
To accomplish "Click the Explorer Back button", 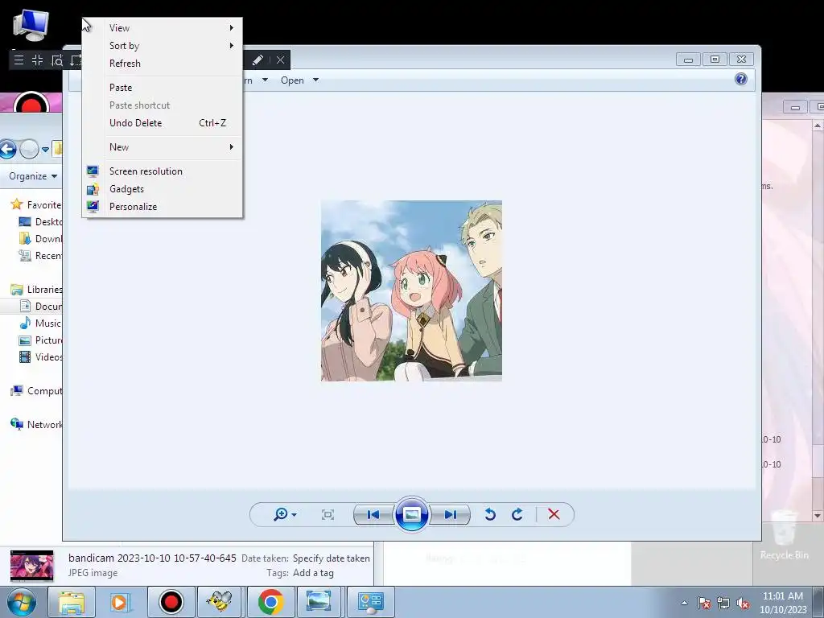I will pos(8,149).
